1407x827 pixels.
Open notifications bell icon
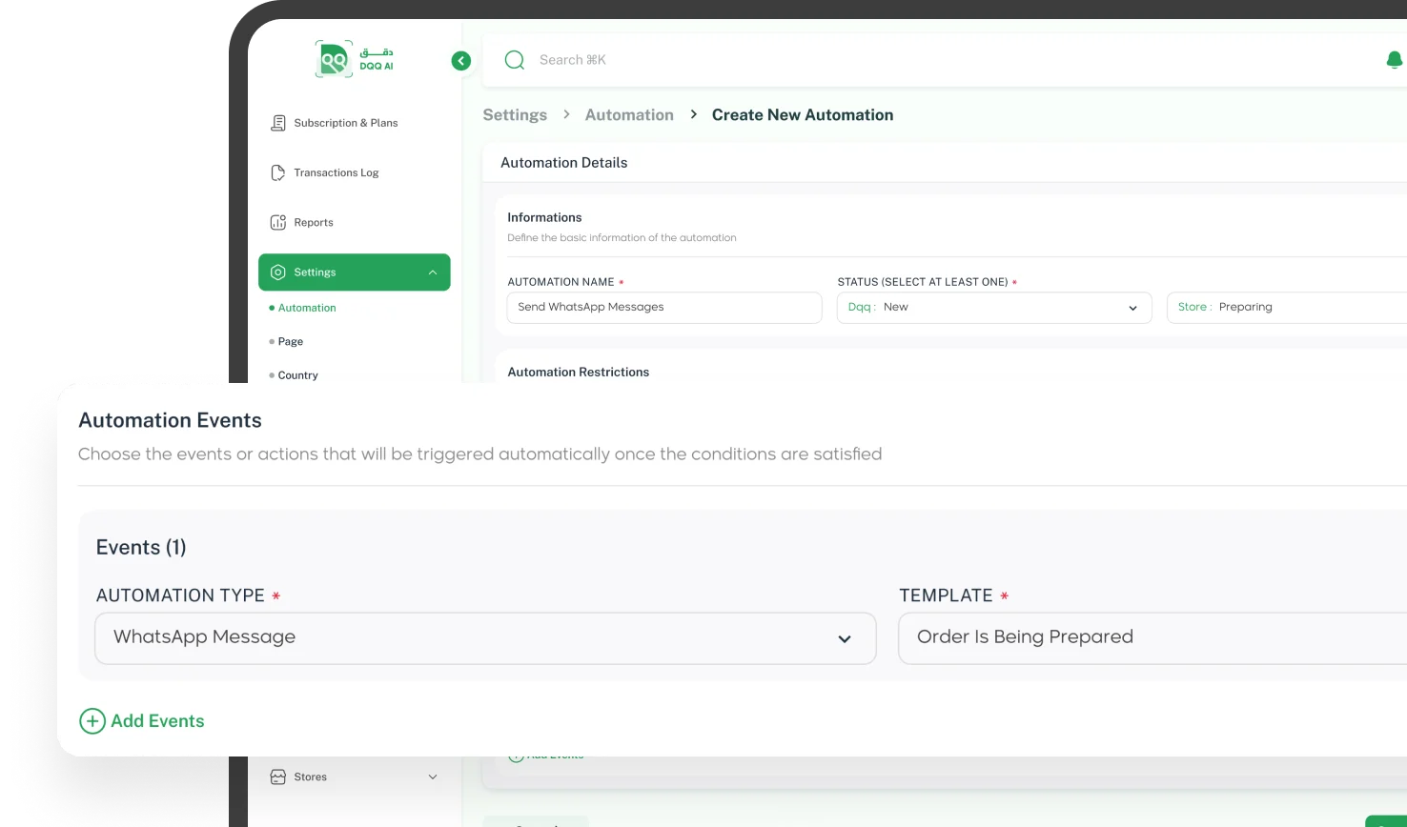(1394, 60)
